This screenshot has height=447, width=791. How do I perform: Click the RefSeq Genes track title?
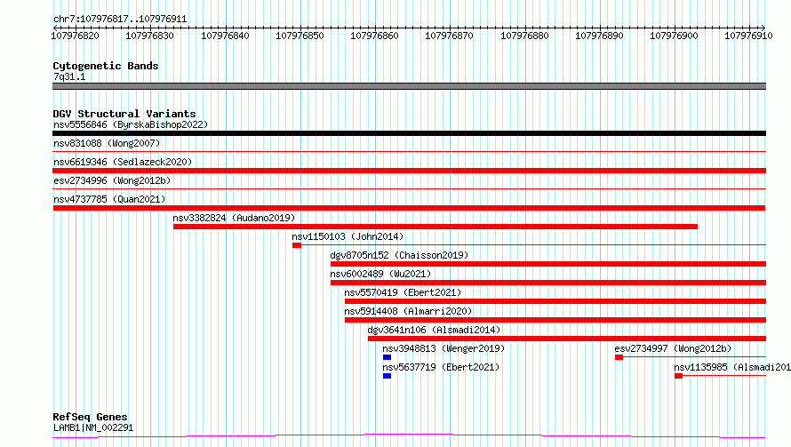[91, 417]
